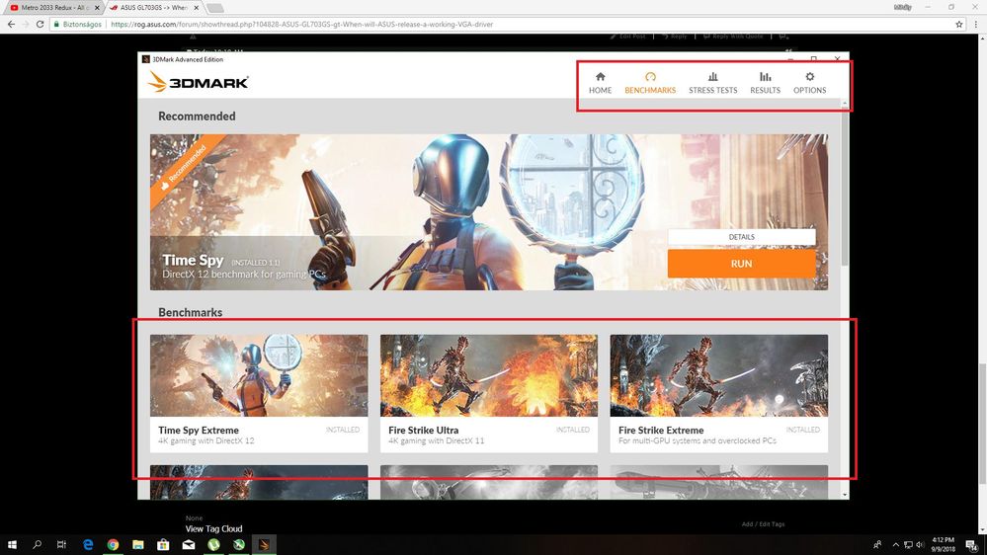This screenshot has height=555, width=987.
Task: Close the Metro 2033 Redux tab
Action: (x=97, y=8)
